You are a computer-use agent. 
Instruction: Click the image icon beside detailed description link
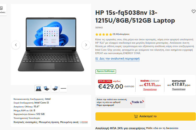[x=97, y=58]
